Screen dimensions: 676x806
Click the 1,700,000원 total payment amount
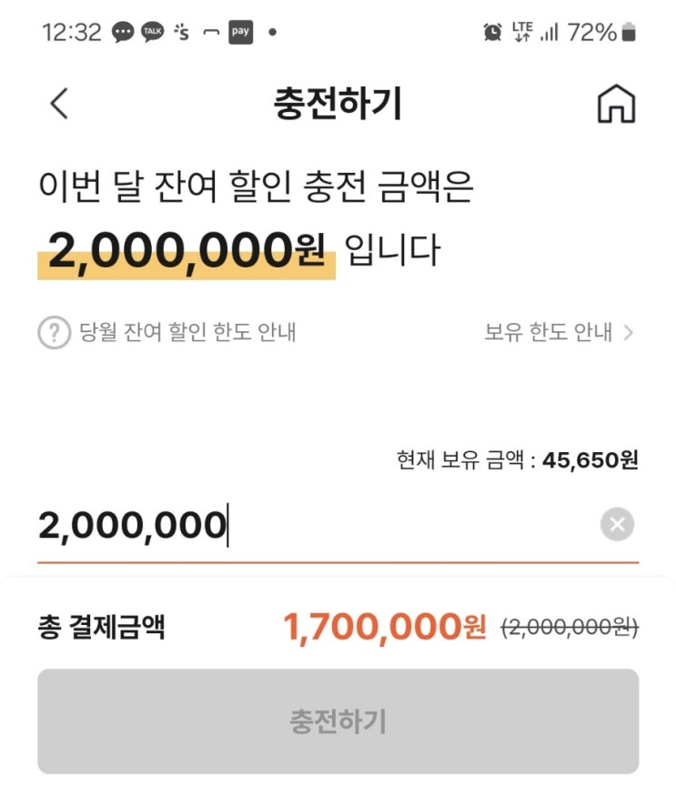point(385,627)
